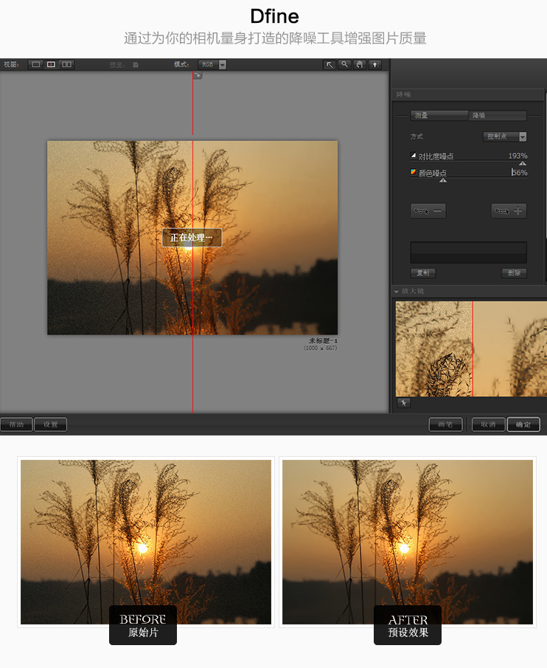Viewport: 547px width, 668px height.
Task: Click the 设置 settings button
Action: click(50, 424)
